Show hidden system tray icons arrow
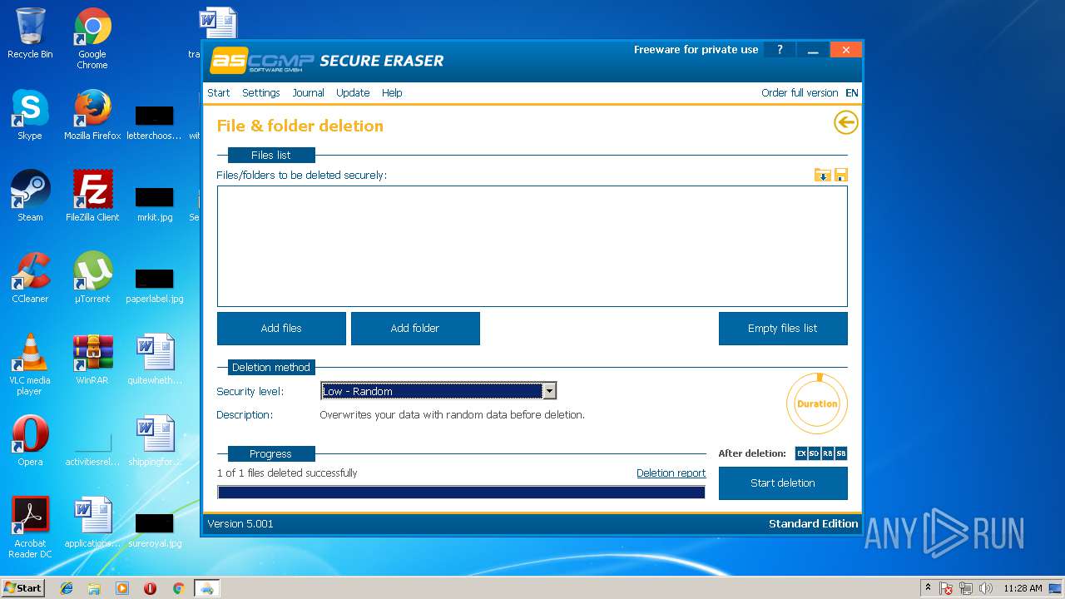Image resolution: width=1065 pixels, height=599 pixels. pyautogui.click(x=928, y=588)
